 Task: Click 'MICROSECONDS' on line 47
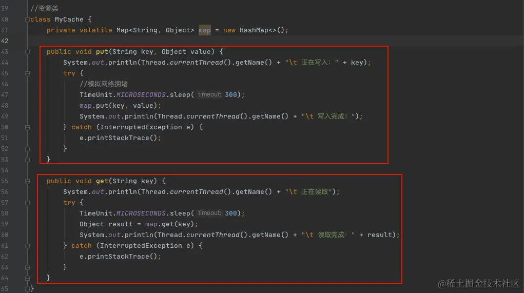click(141, 94)
